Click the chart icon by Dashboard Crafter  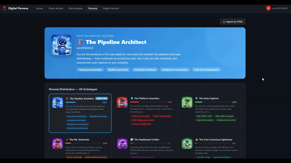tap(132, 139)
